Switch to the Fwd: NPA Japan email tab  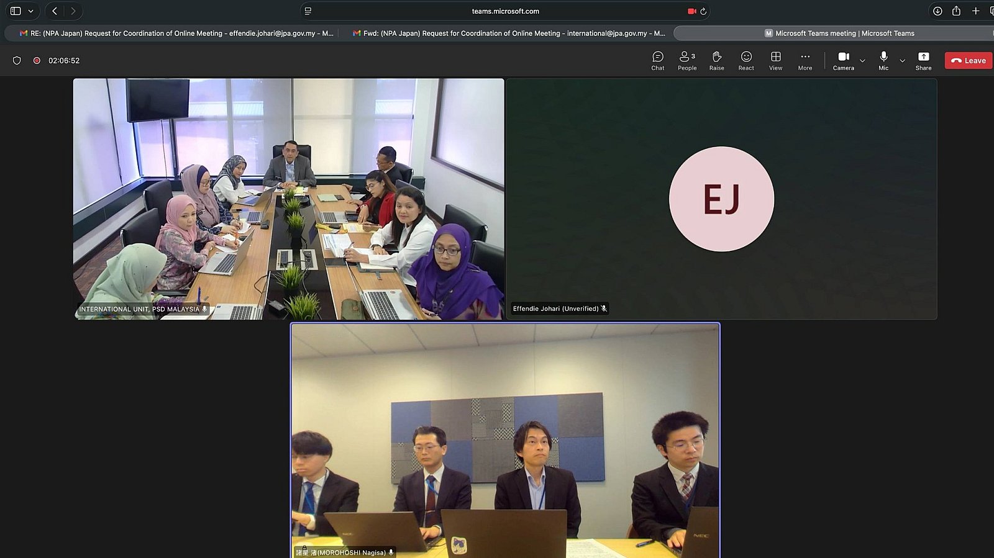(508, 34)
